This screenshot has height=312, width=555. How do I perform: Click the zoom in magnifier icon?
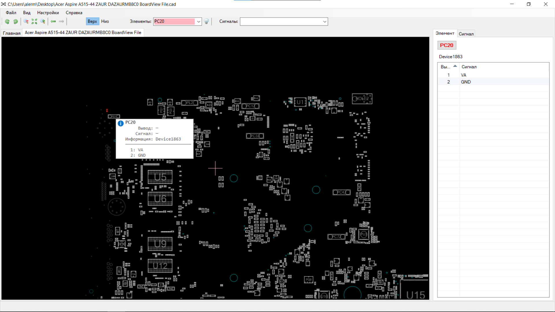(x=43, y=21)
